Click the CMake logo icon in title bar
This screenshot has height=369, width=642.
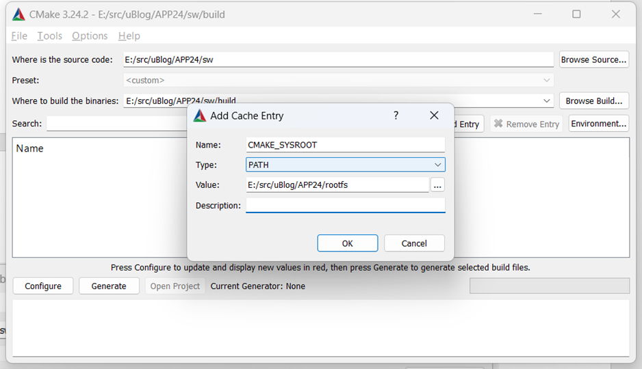(18, 14)
